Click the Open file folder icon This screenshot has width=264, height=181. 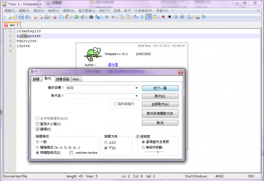pos(15,17)
